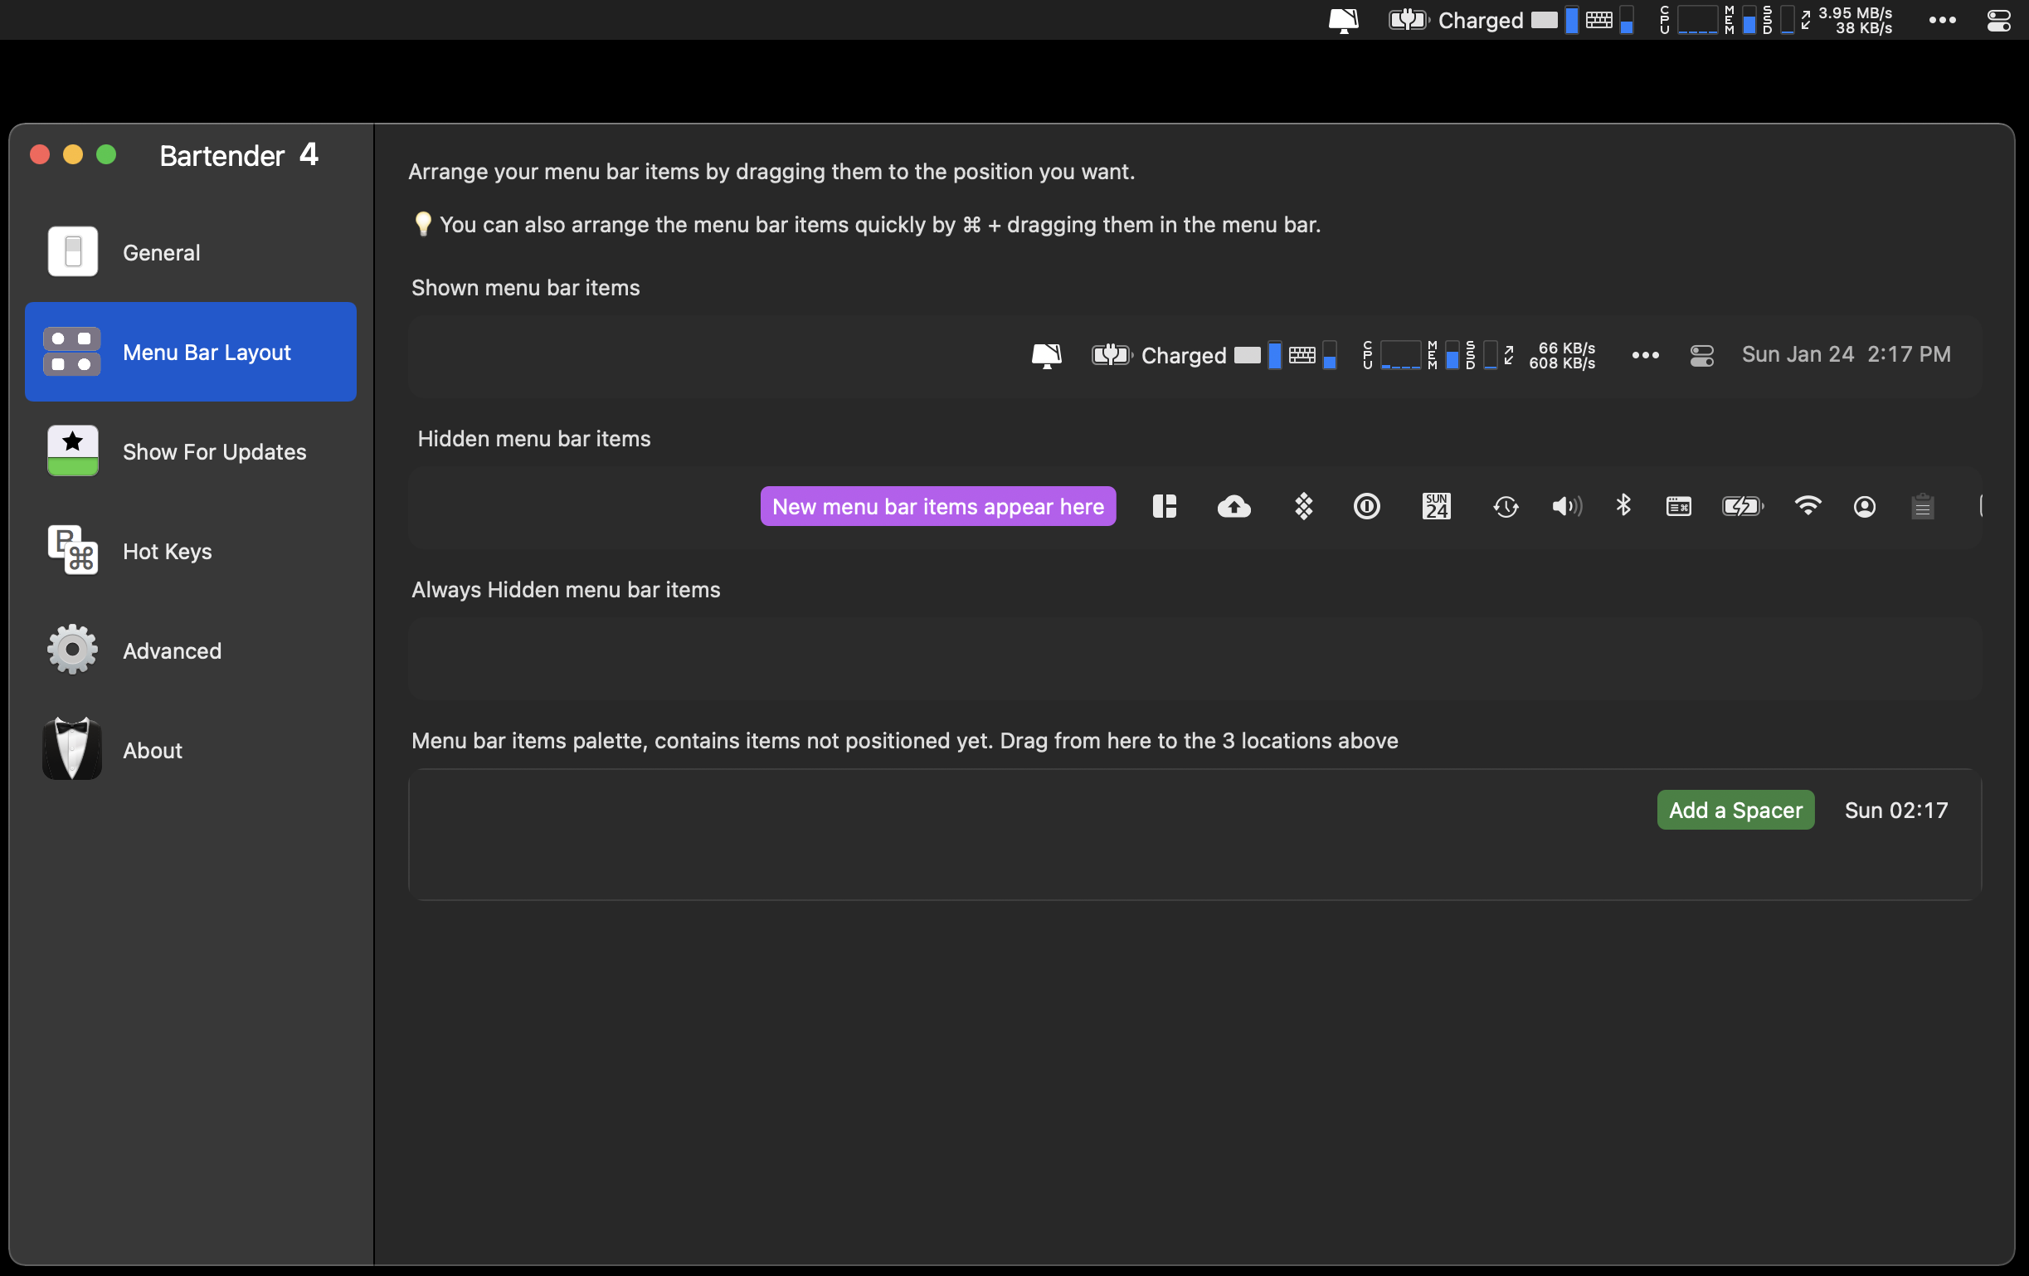Select the diamond-pattern icon in Hidden row
This screenshot has height=1276, width=2029.
coord(1303,507)
